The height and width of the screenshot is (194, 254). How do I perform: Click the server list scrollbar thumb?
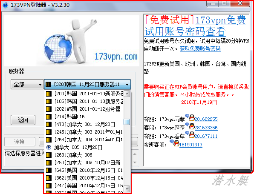pyautogui.click(x=127, y=122)
